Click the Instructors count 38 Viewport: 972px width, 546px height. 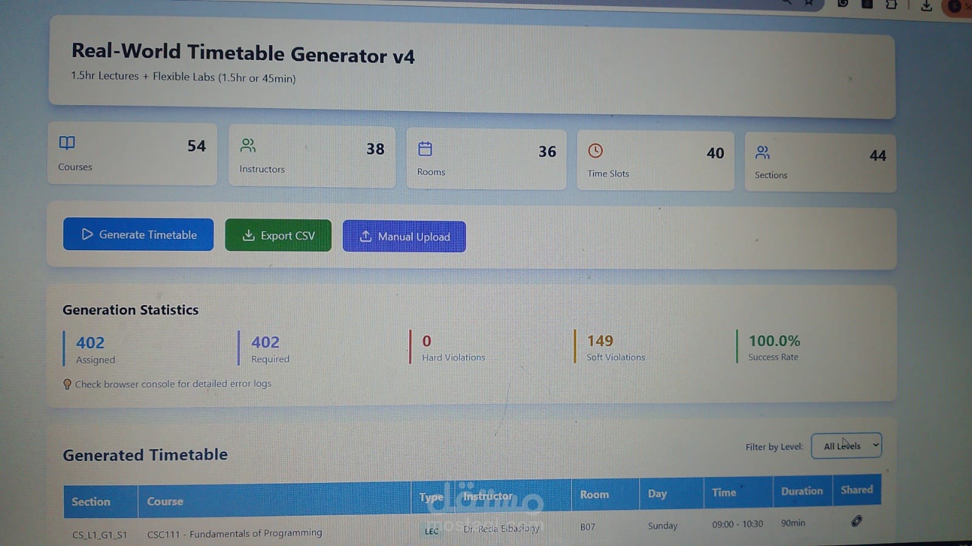click(375, 149)
